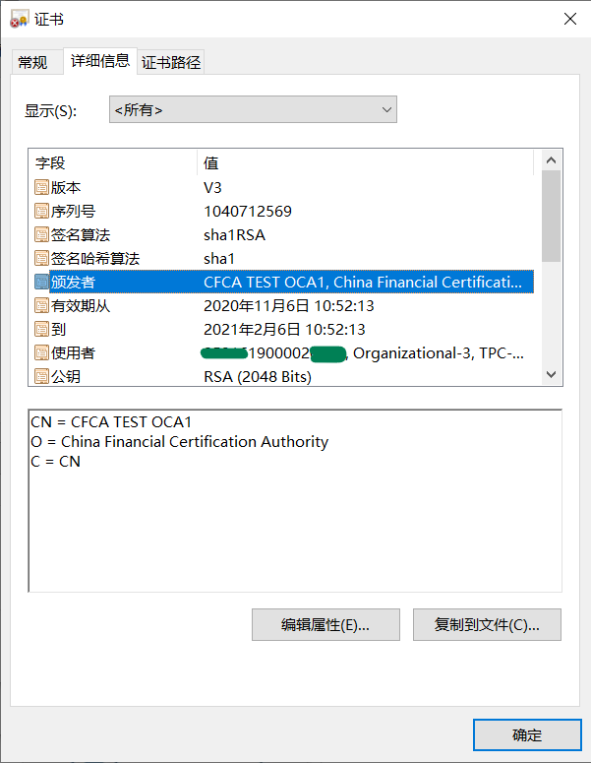Click the icon beside 签名算法 field

coord(42,234)
